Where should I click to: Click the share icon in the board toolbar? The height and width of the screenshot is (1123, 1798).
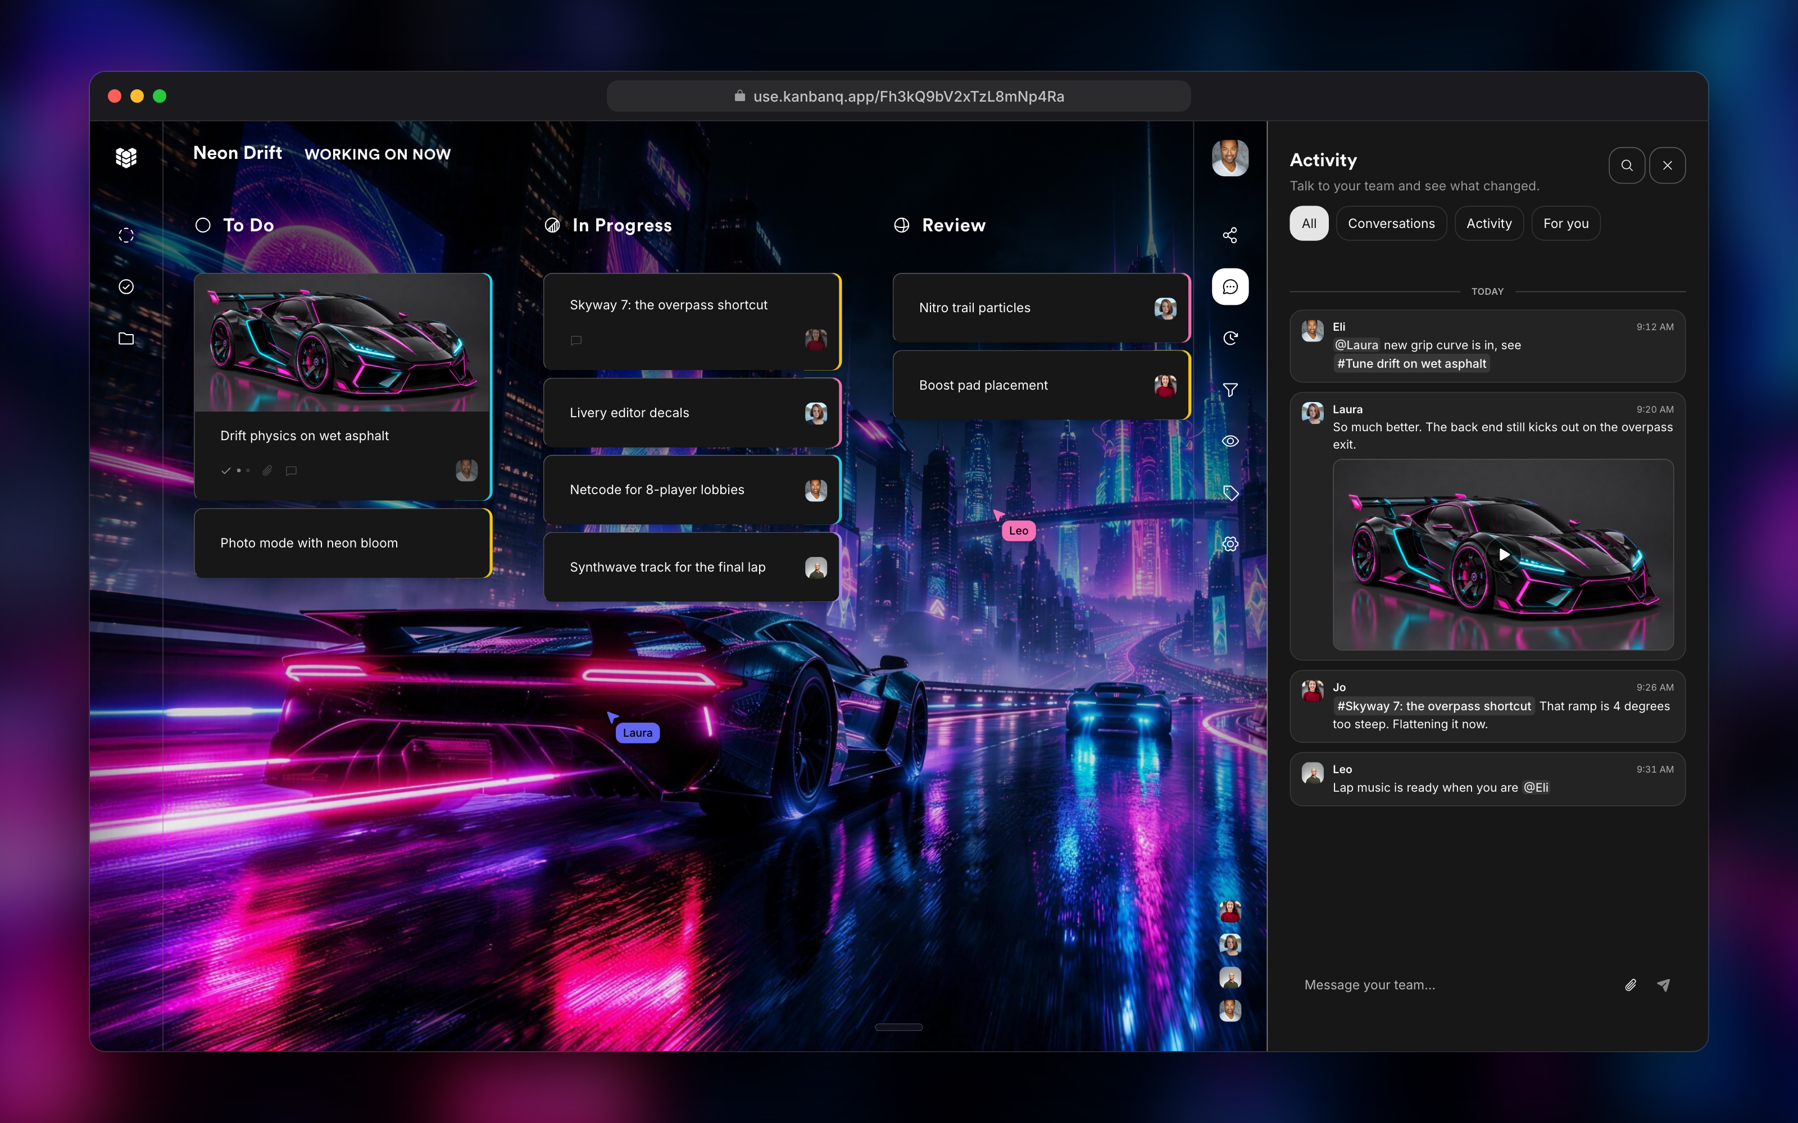(1231, 235)
